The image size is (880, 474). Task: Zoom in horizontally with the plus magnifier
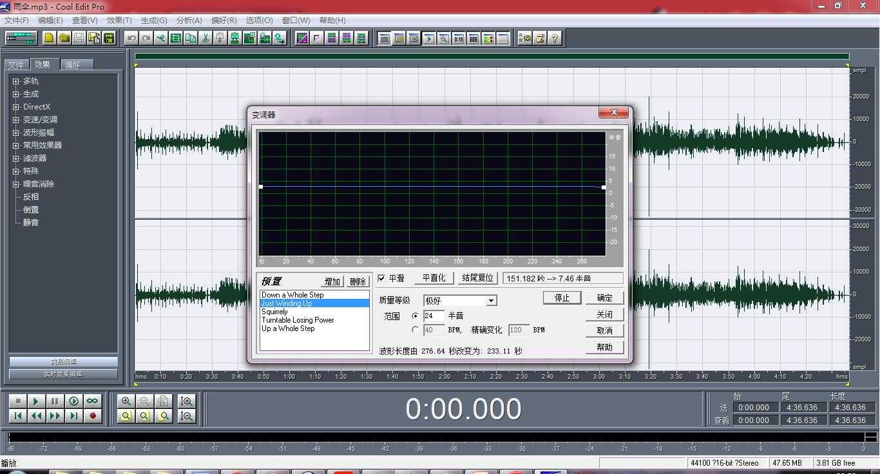coord(126,401)
